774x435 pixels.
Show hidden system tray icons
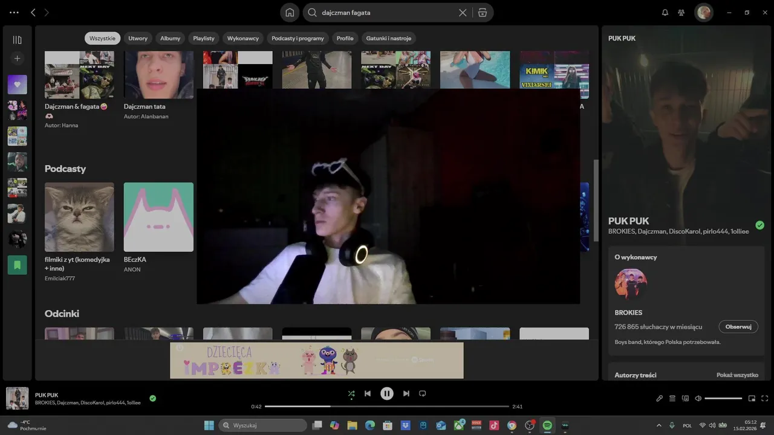659,425
